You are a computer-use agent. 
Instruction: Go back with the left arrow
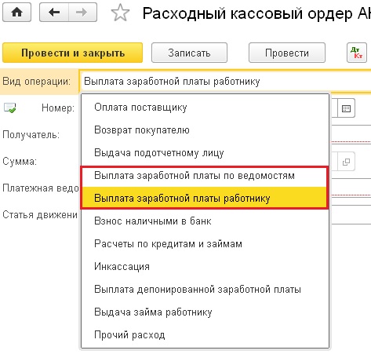pyautogui.click(x=54, y=13)
